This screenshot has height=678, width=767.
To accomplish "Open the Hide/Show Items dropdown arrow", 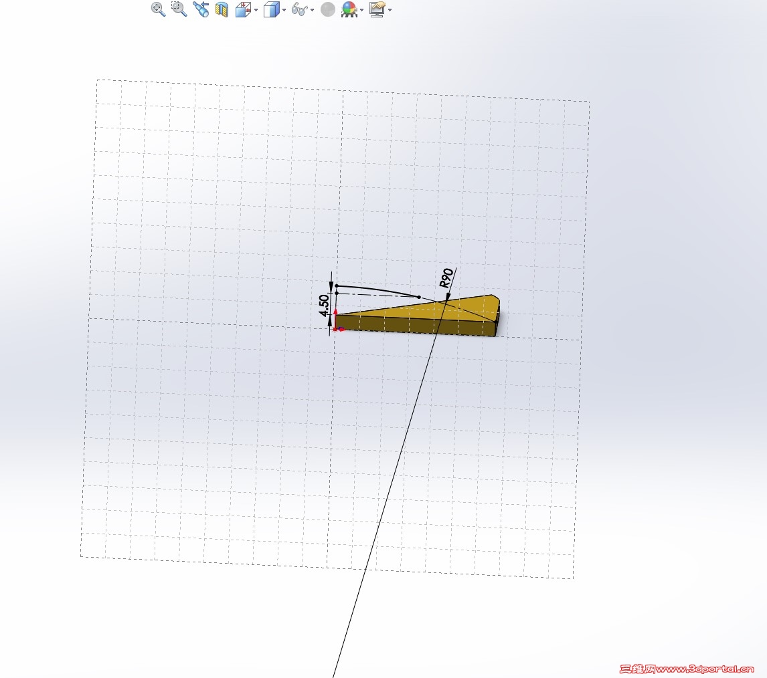I will (312, 10).
